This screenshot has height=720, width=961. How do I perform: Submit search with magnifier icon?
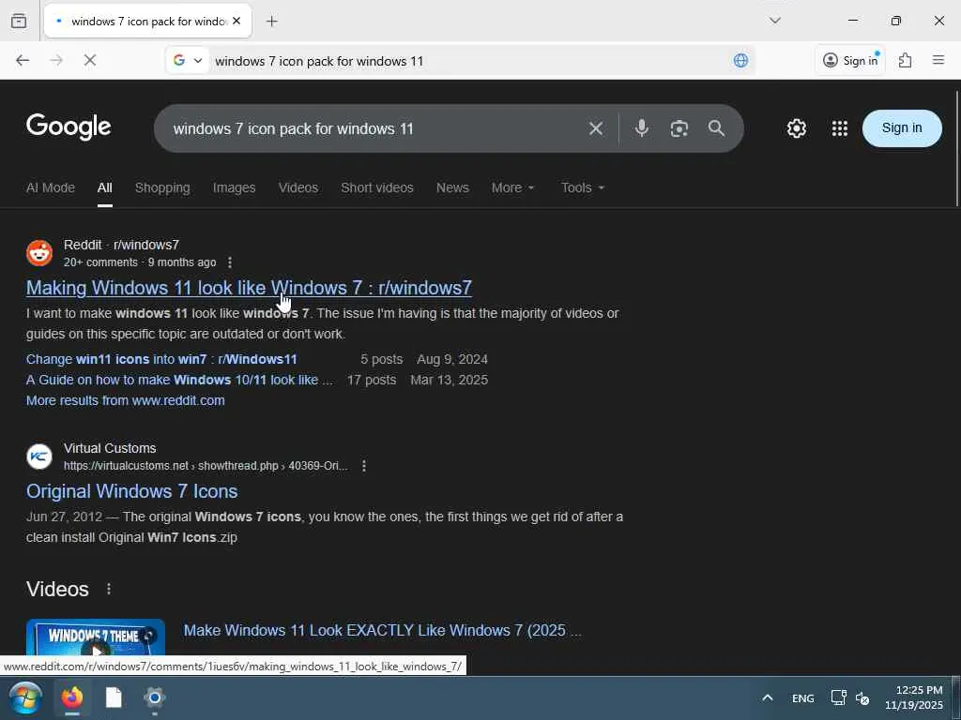coord(716,127)
